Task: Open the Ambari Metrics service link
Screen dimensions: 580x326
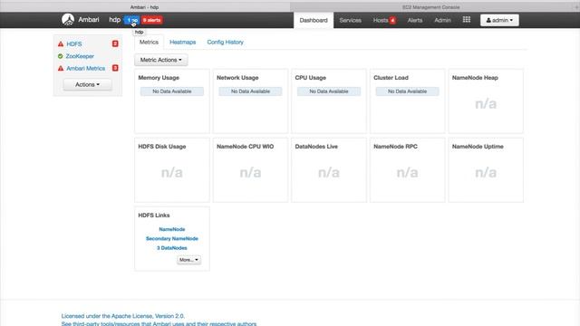Action: click(x=85, y=69)
